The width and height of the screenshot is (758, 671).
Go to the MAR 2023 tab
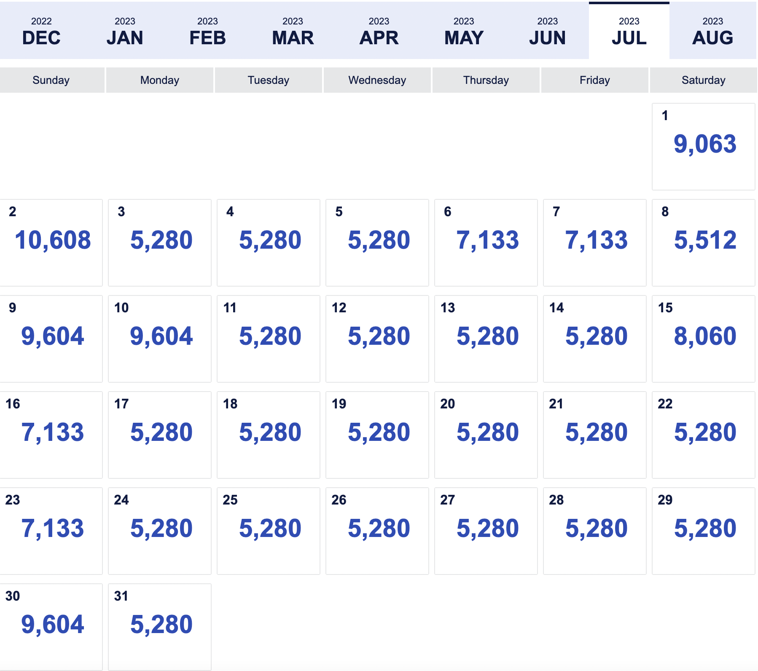(x=293, y=31)
